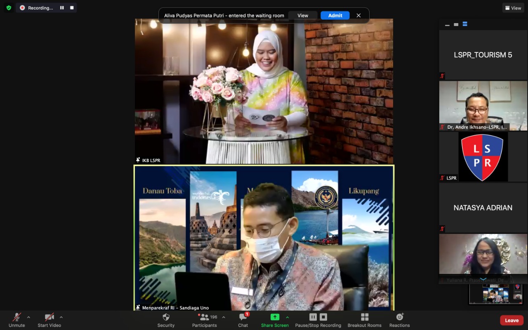Pause recording in the top-left indicator

62,8
